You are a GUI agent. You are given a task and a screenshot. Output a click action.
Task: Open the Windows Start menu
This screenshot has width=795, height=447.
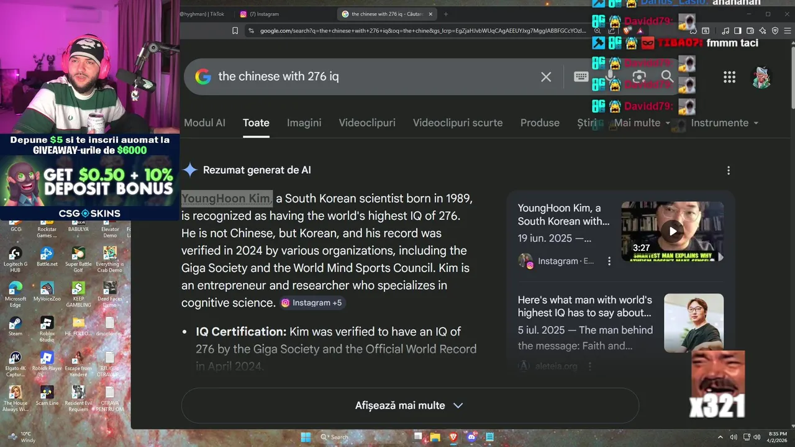(306, 437)
